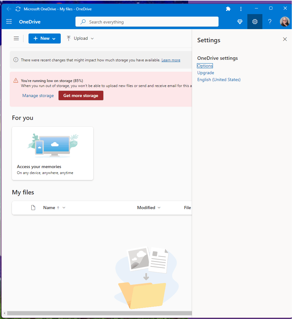Viewport: 294px width, 319px height.
Task: Change language via English (United States)
Action: tap(219, 80)
